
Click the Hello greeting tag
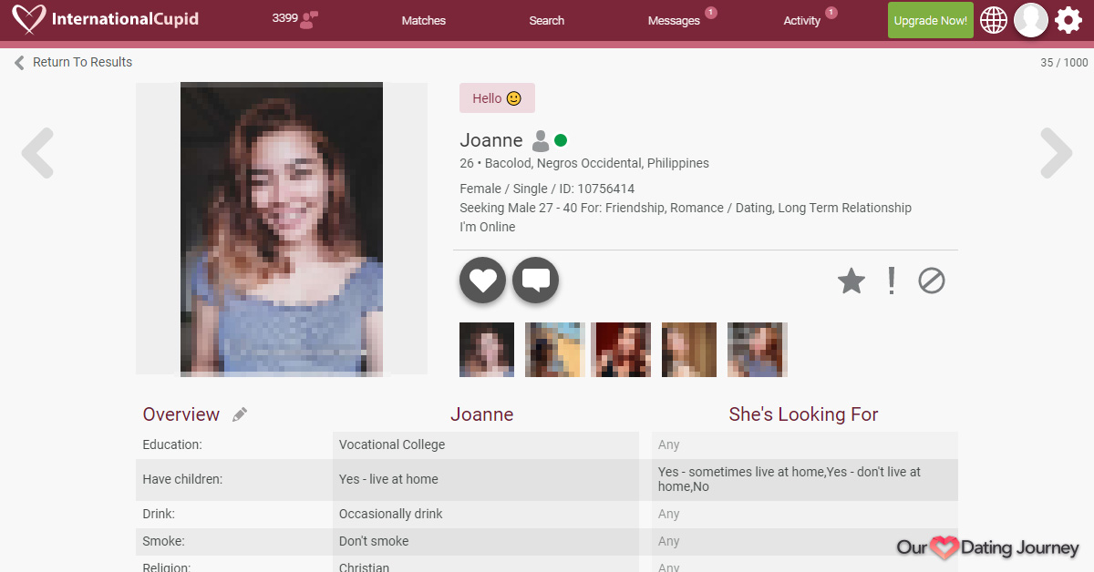coord(497,98)
